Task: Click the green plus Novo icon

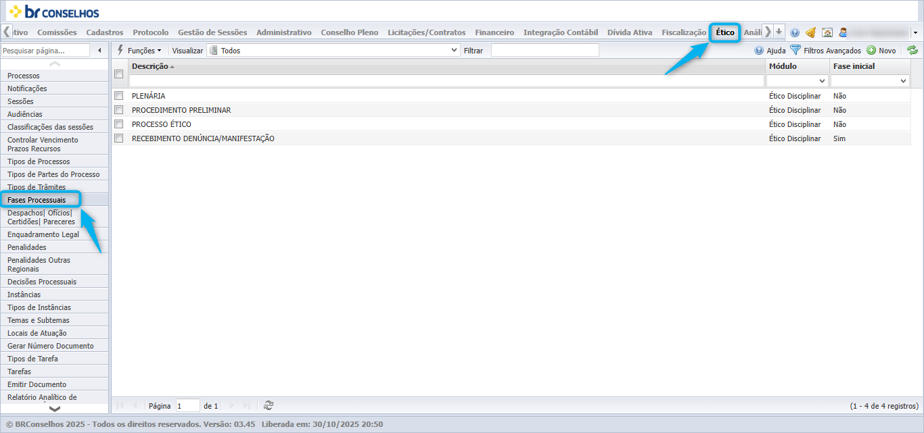Action: [871, 50]
